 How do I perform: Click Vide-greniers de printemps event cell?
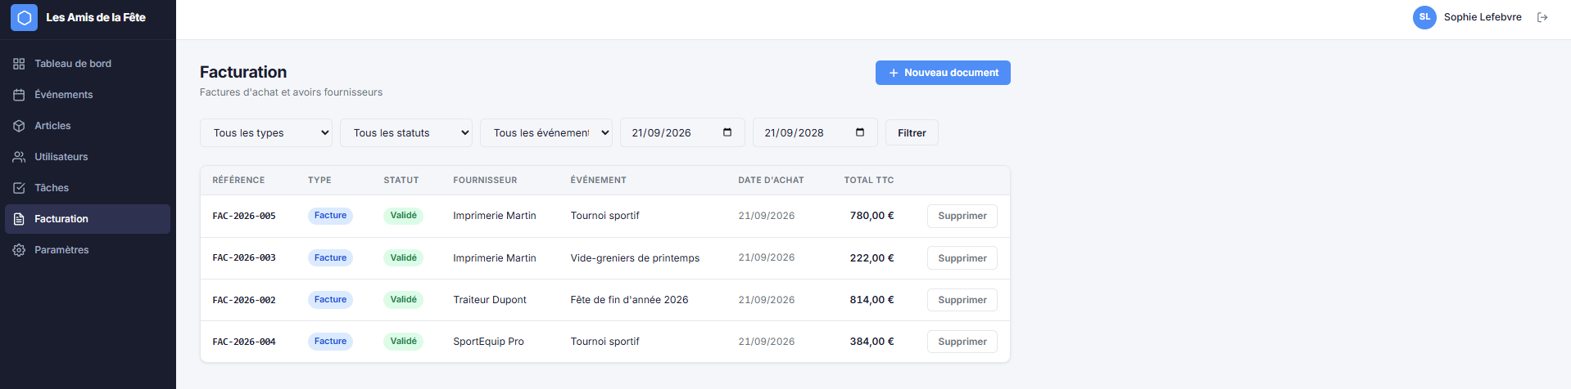635,258
